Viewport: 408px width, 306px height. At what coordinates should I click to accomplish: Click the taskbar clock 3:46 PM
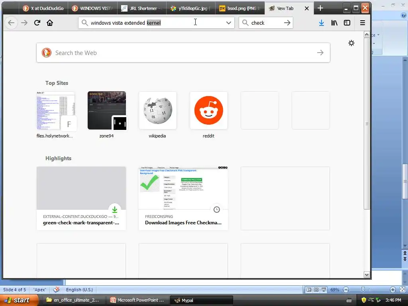(x=393, y=300)
